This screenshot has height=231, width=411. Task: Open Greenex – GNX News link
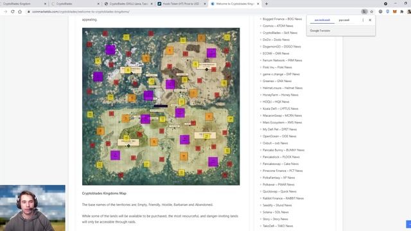click(x=277, y=81)
